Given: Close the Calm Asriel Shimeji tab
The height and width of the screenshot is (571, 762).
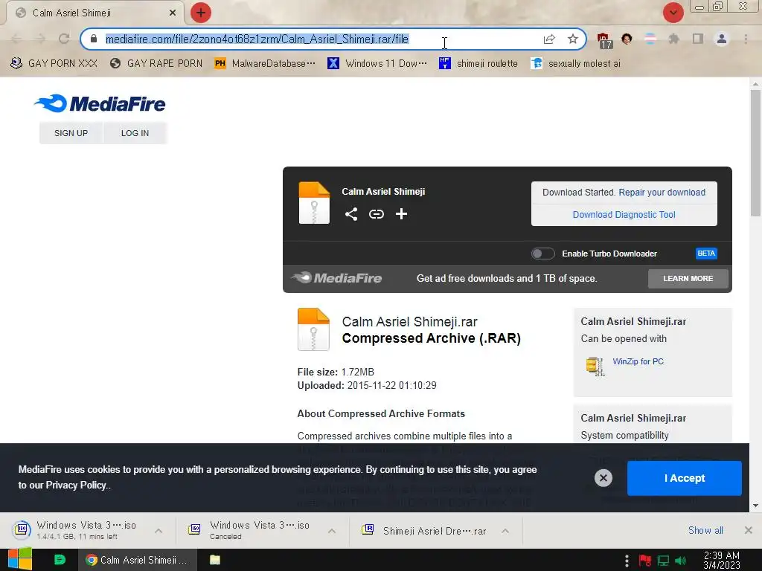Looking at the screenshot, I should 173,13.
